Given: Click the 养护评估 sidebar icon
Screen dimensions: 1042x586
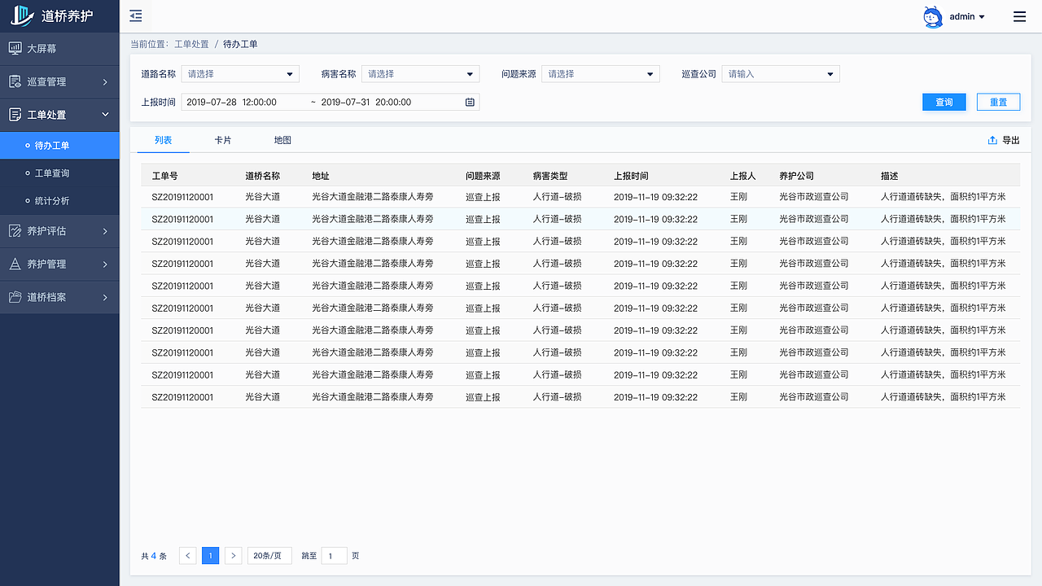Looking at the screenshot, I should point(15,231).
